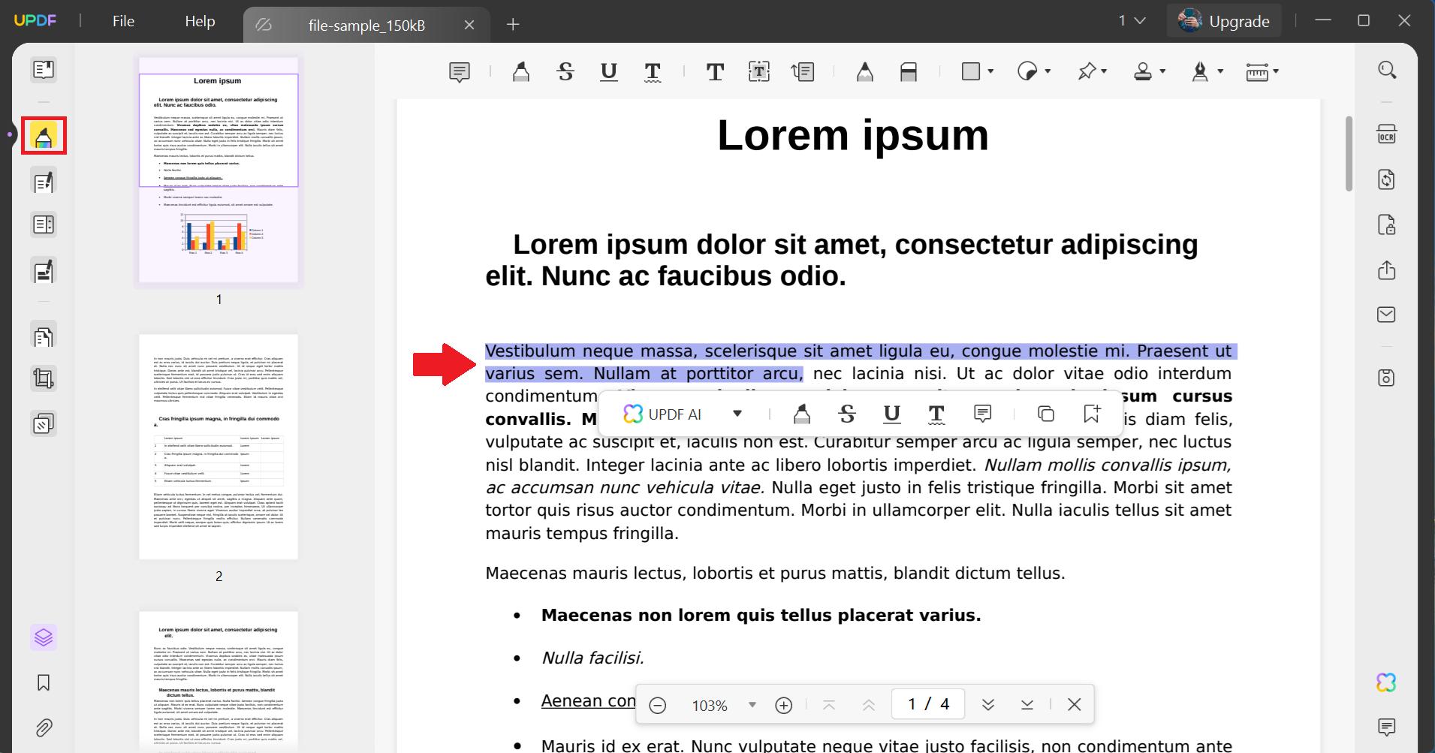Zoom out using the minus control
1435x753 pixels.
click(659, 704)
